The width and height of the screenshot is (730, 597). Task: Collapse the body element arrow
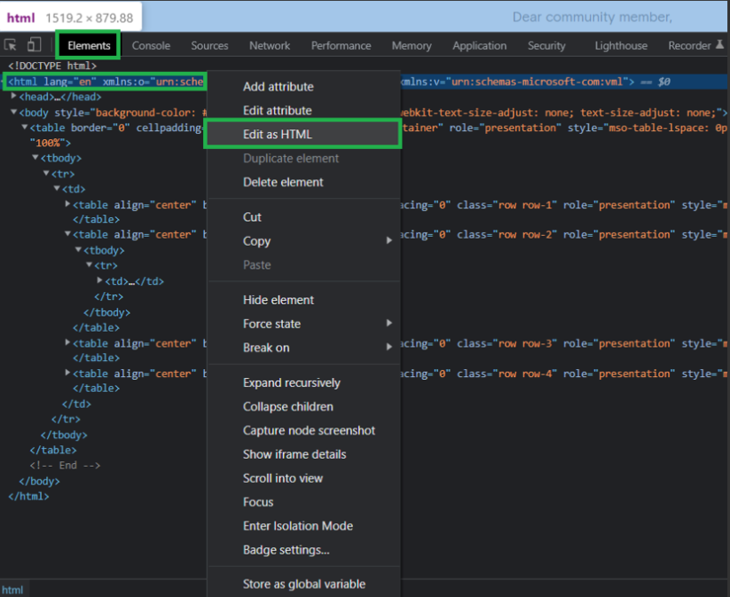(x=14, y=113)
